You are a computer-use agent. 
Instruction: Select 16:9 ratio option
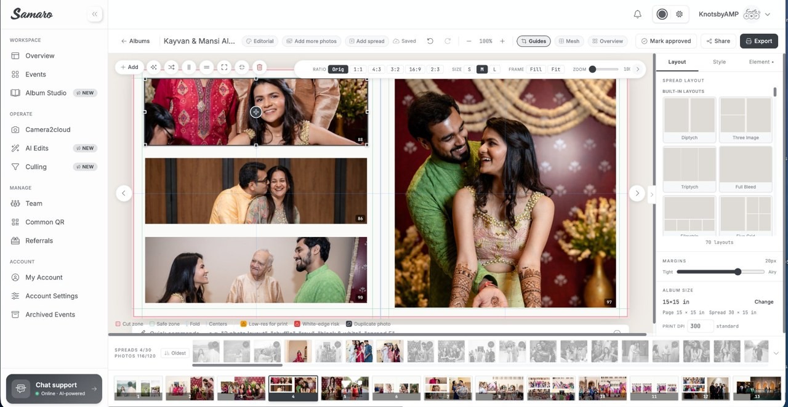pos(415,70)
